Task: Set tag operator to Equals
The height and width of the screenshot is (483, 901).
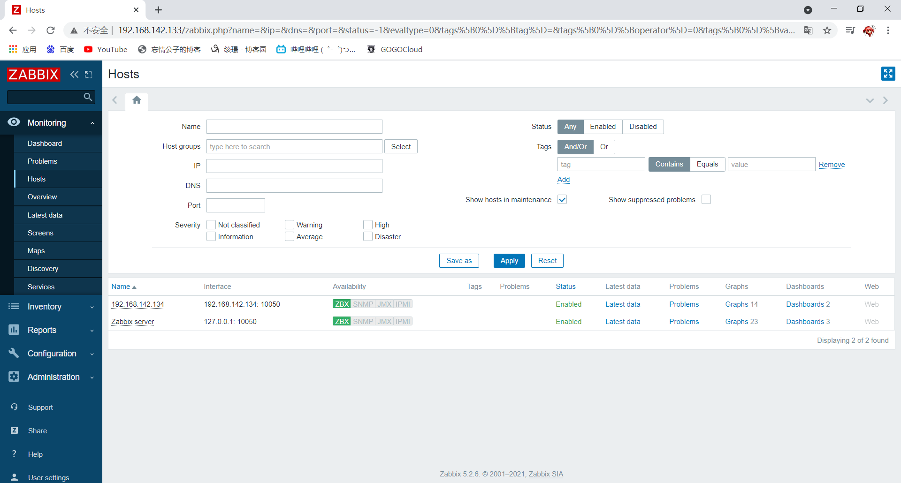Action: point(707,164)
